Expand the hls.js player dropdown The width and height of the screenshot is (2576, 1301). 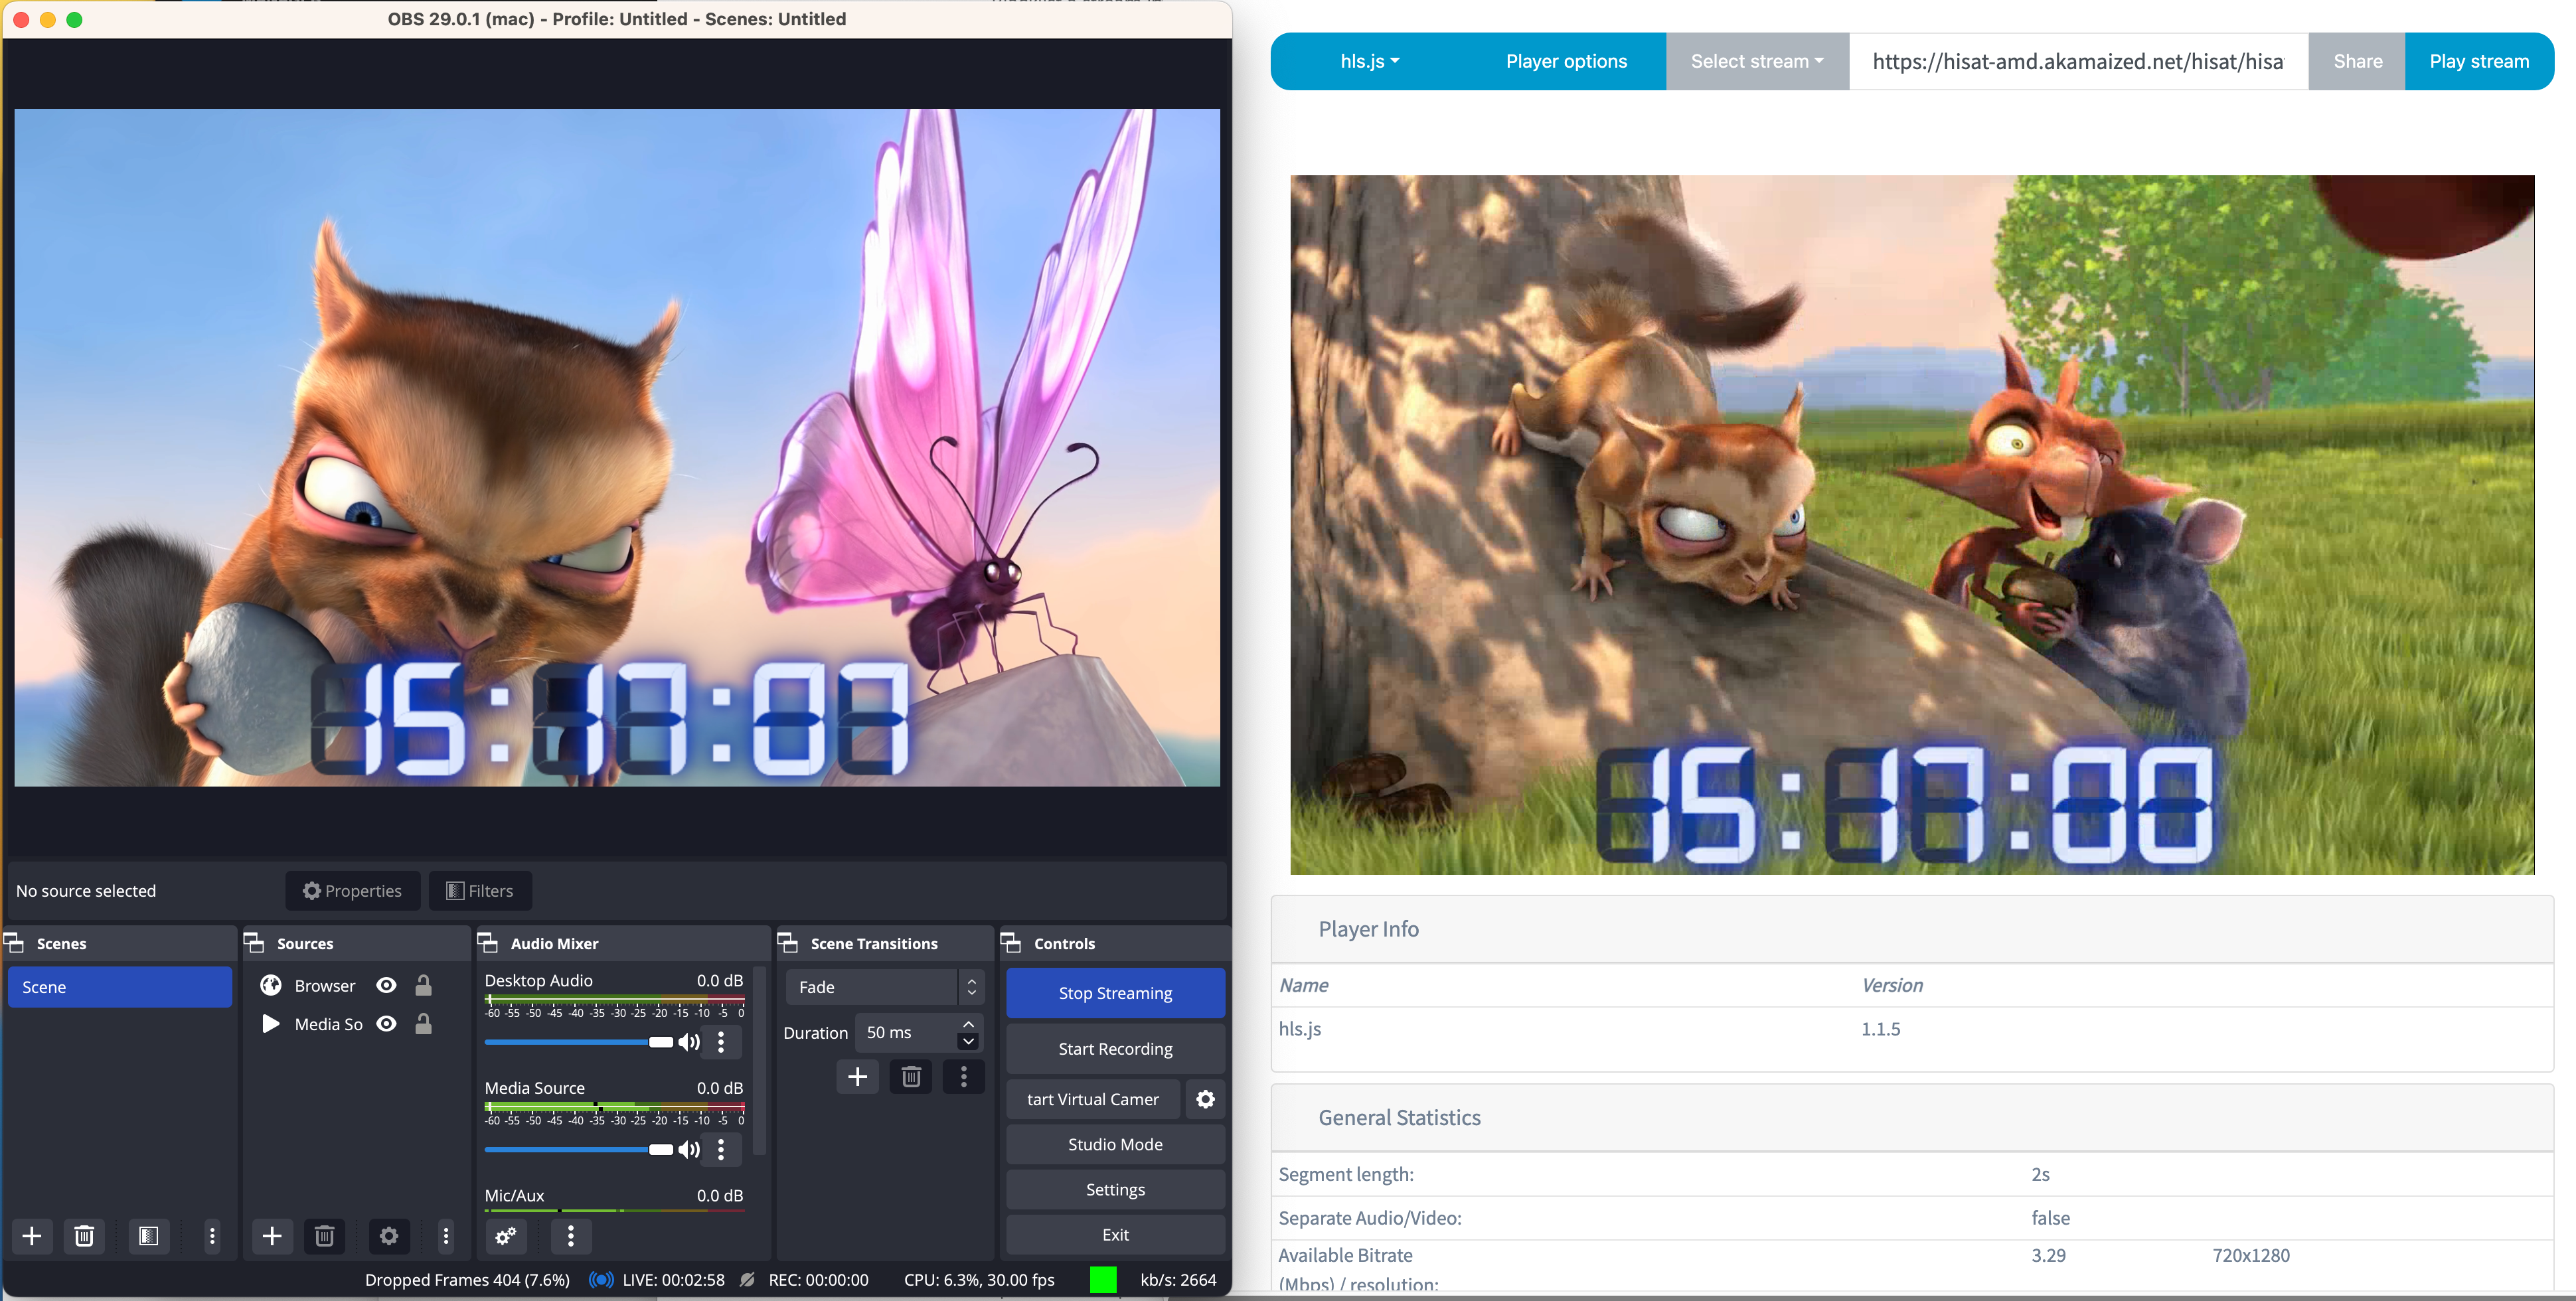1369,61
